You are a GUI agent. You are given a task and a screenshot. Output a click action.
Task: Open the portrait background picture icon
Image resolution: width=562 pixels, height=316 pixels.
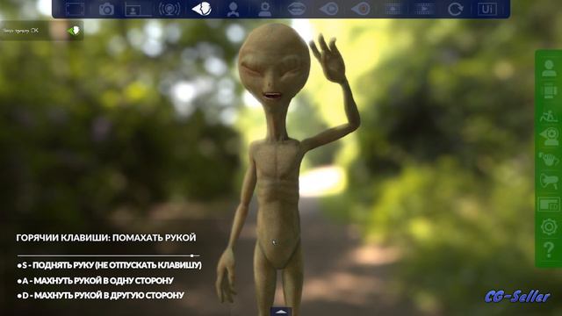point(138,9)
